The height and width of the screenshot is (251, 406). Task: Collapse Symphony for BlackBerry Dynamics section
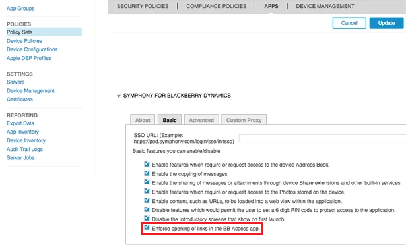pyautogui.click(x=119, y=96)
